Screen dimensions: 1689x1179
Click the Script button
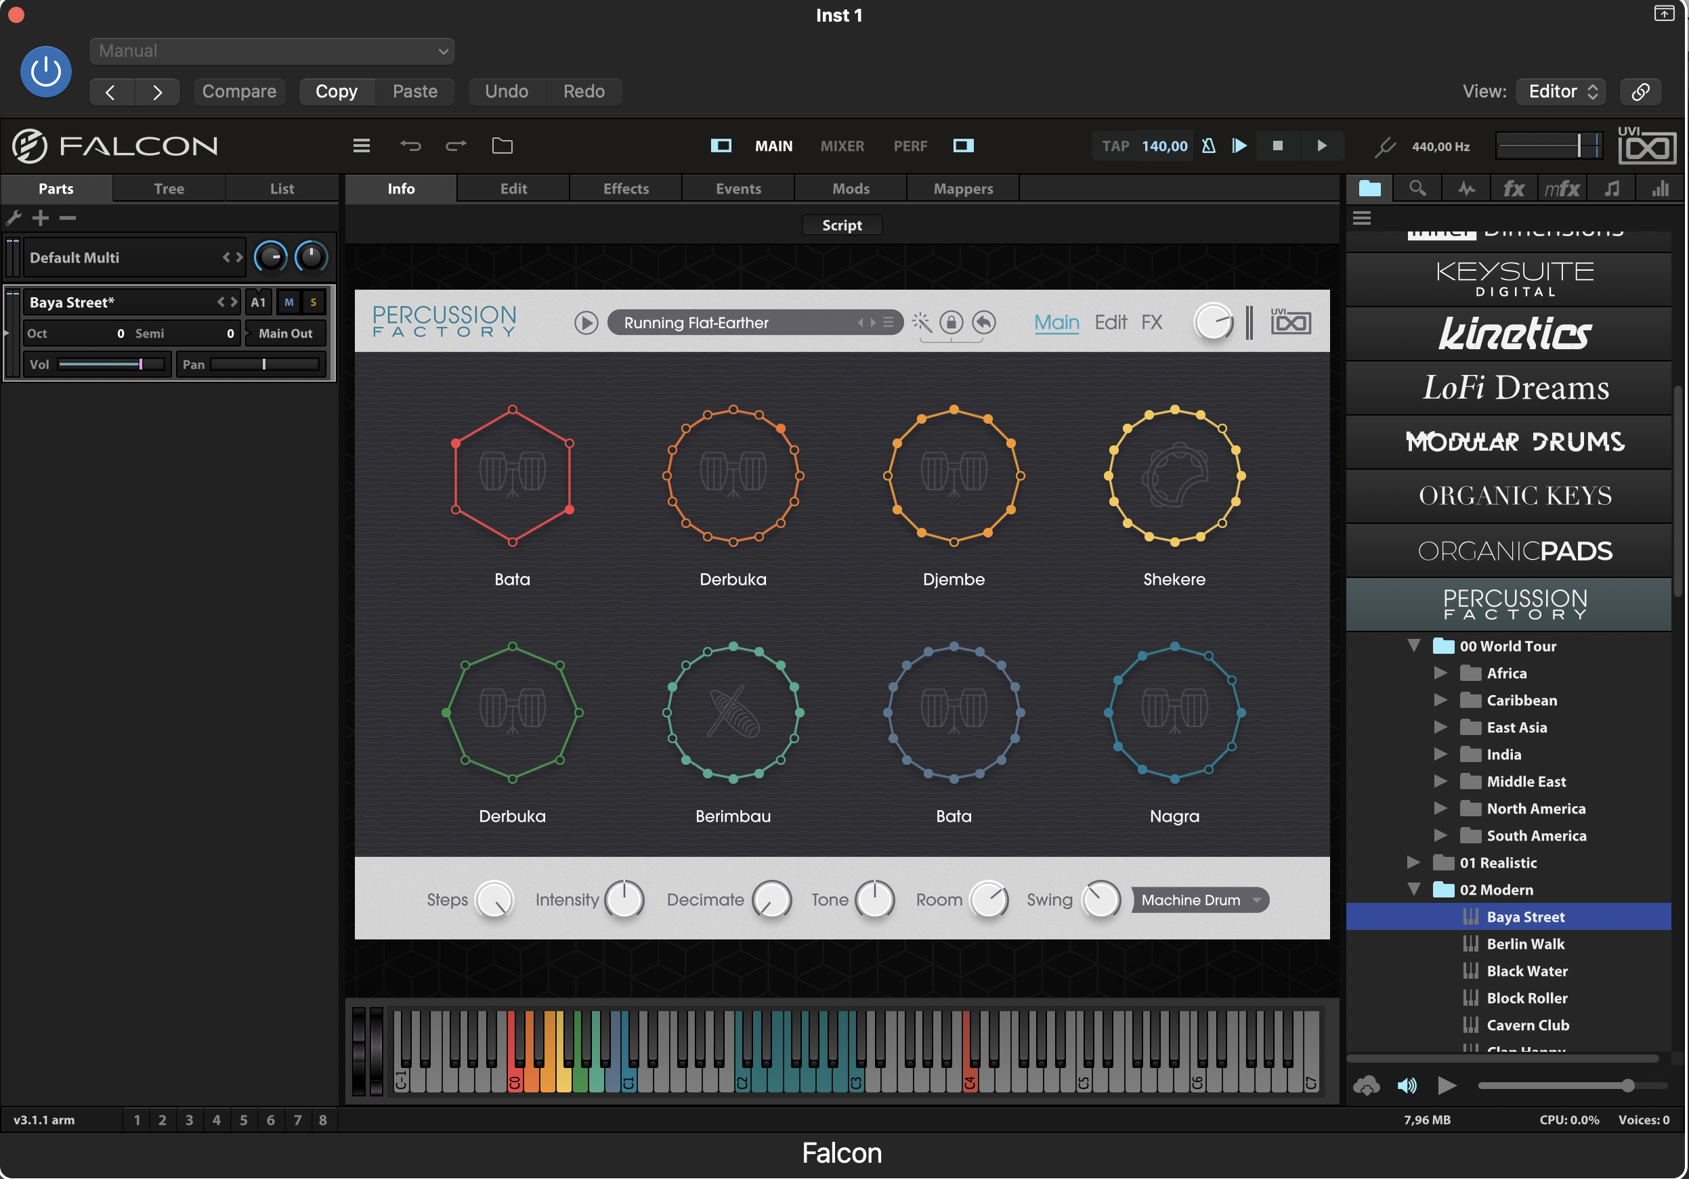coord(842,225)
